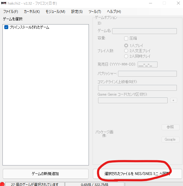Click the Game Genie コード field
Image resolution: width=183 pixels, height=186 pixels.
coord(133,101)
